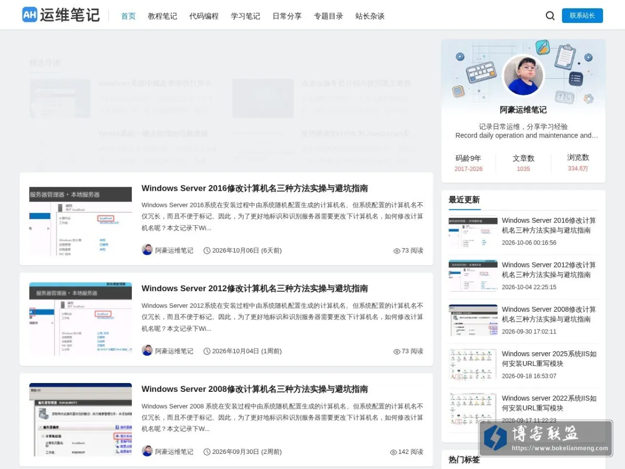Open the 教程笔记 menu
Image resolution: width=625 pixels, height=469 pixels.
pos(162,16)
